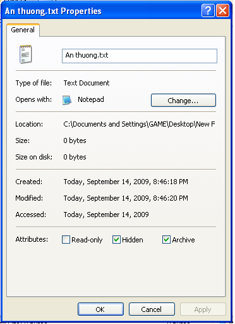Select the General tab

click(x=23, y=30)
